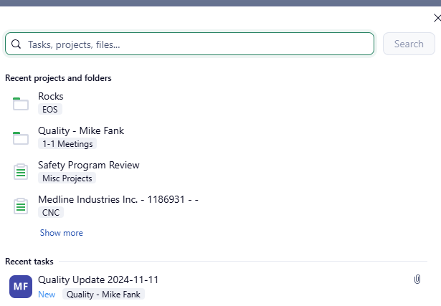The height and width of the screenshot is (306, 441).
Task: Click the magnifier icon in search field
Action: click(x=16, y=44)
